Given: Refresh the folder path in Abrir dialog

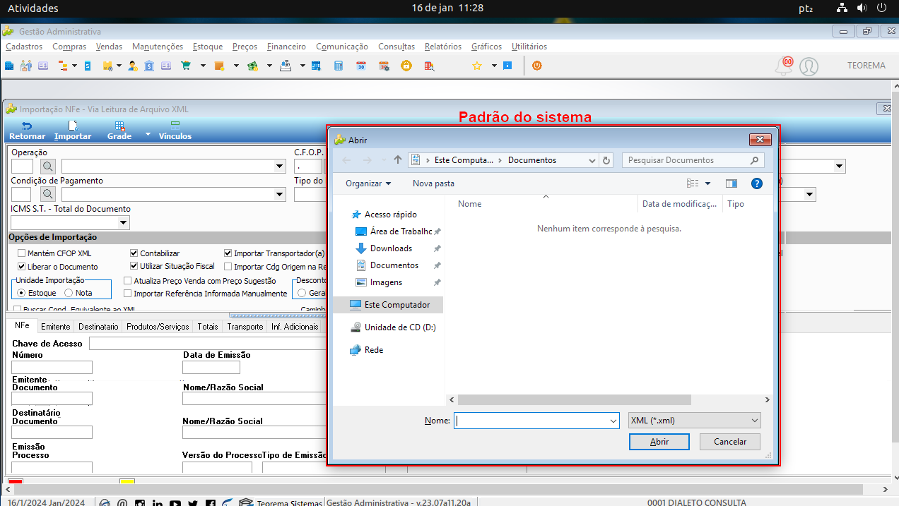Looking at the screenshot, I should (606, 160).
